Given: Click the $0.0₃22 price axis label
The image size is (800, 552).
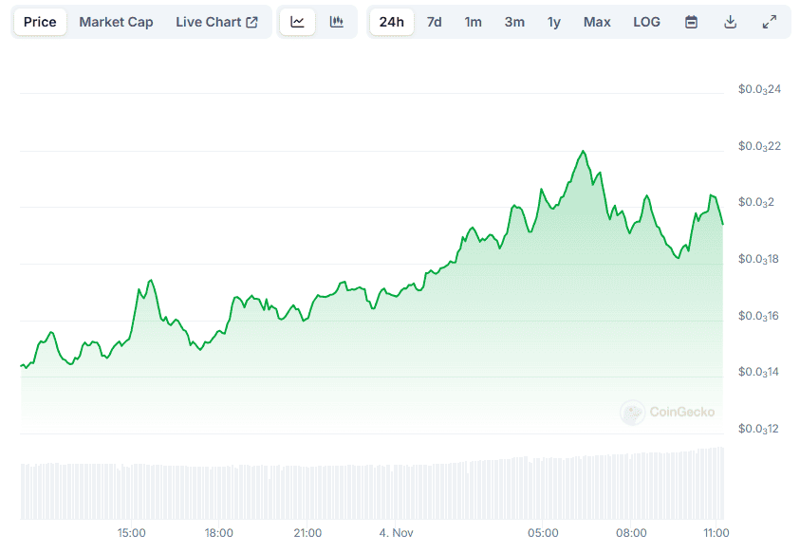Looking at the screenshot, I should (759, 147).
